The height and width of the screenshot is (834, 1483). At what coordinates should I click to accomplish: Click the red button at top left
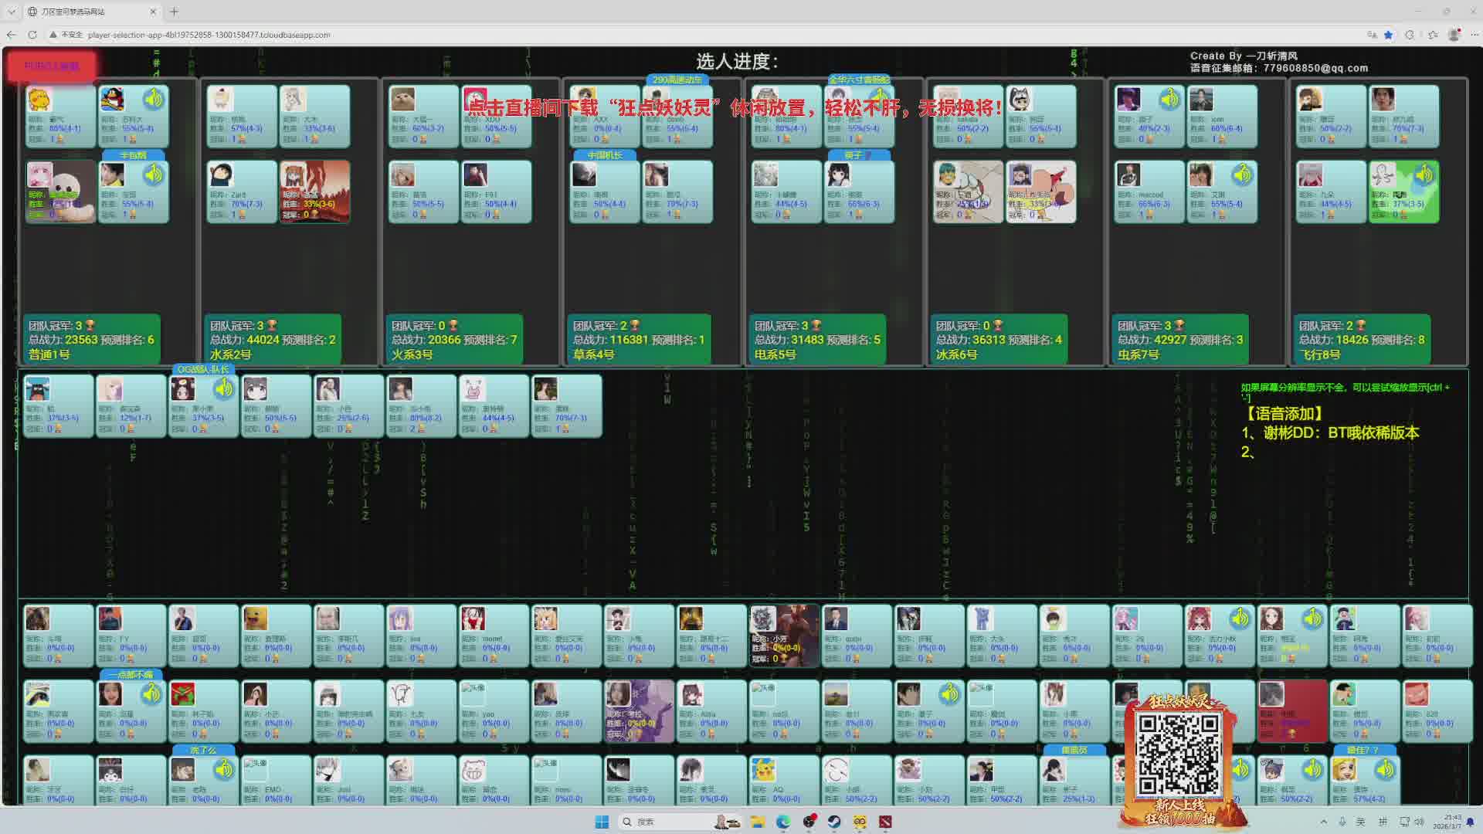click(52, 66)
